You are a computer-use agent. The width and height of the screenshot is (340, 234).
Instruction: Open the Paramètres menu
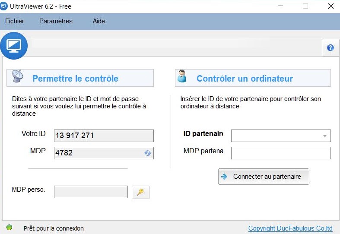coord(56,21)
